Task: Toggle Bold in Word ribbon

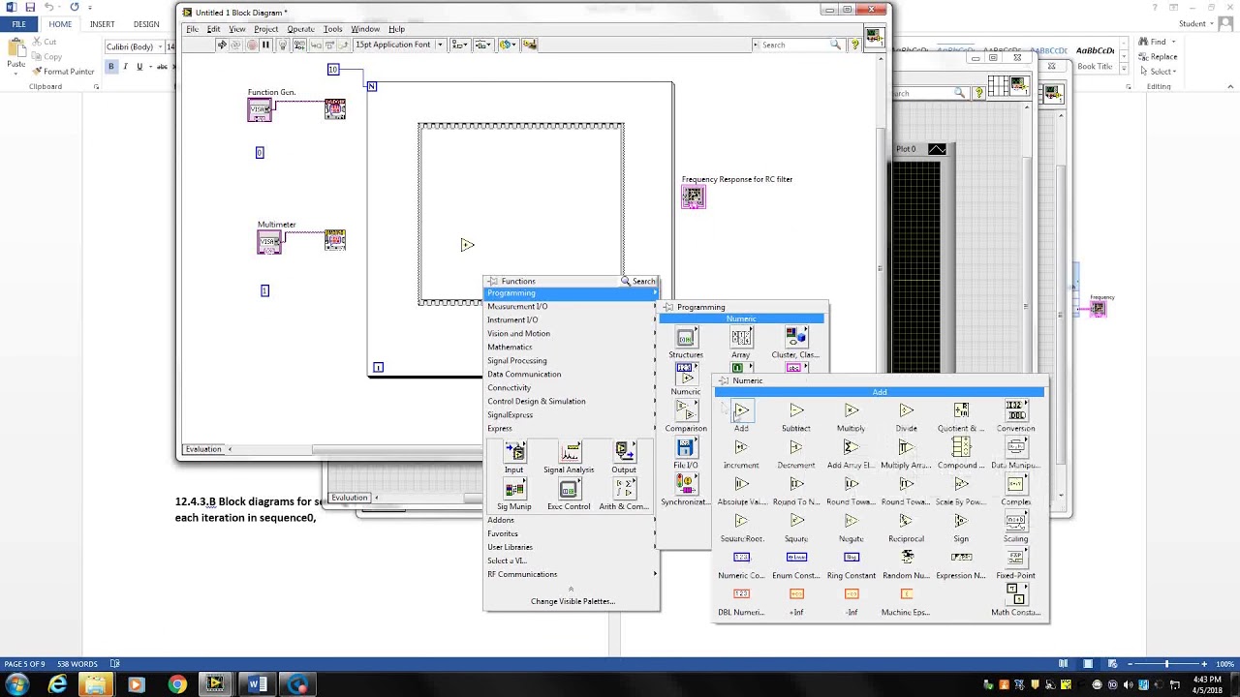Action: (x=110, y=67)
